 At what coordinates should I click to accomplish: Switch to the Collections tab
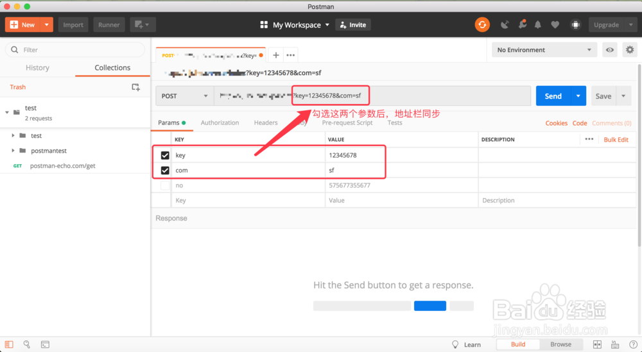tap(112, 68)
